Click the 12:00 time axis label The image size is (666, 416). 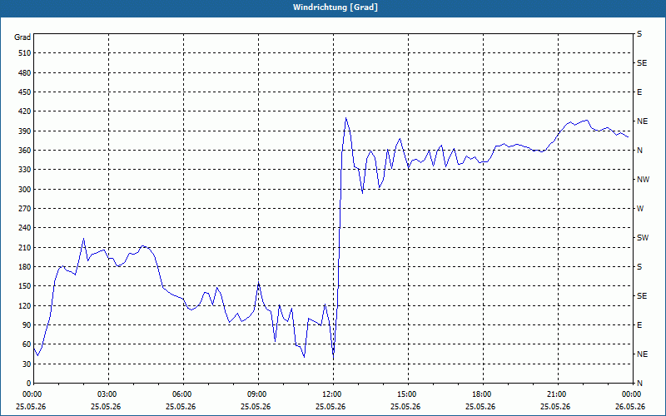333,394
